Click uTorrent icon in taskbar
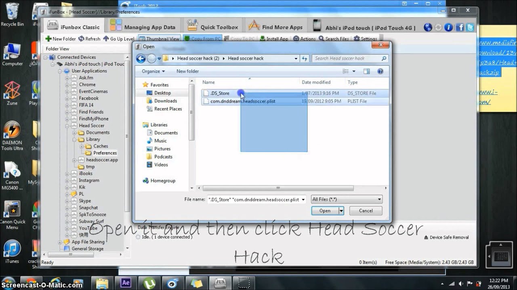Screen dimensions: 517x290 coord(149,283)
